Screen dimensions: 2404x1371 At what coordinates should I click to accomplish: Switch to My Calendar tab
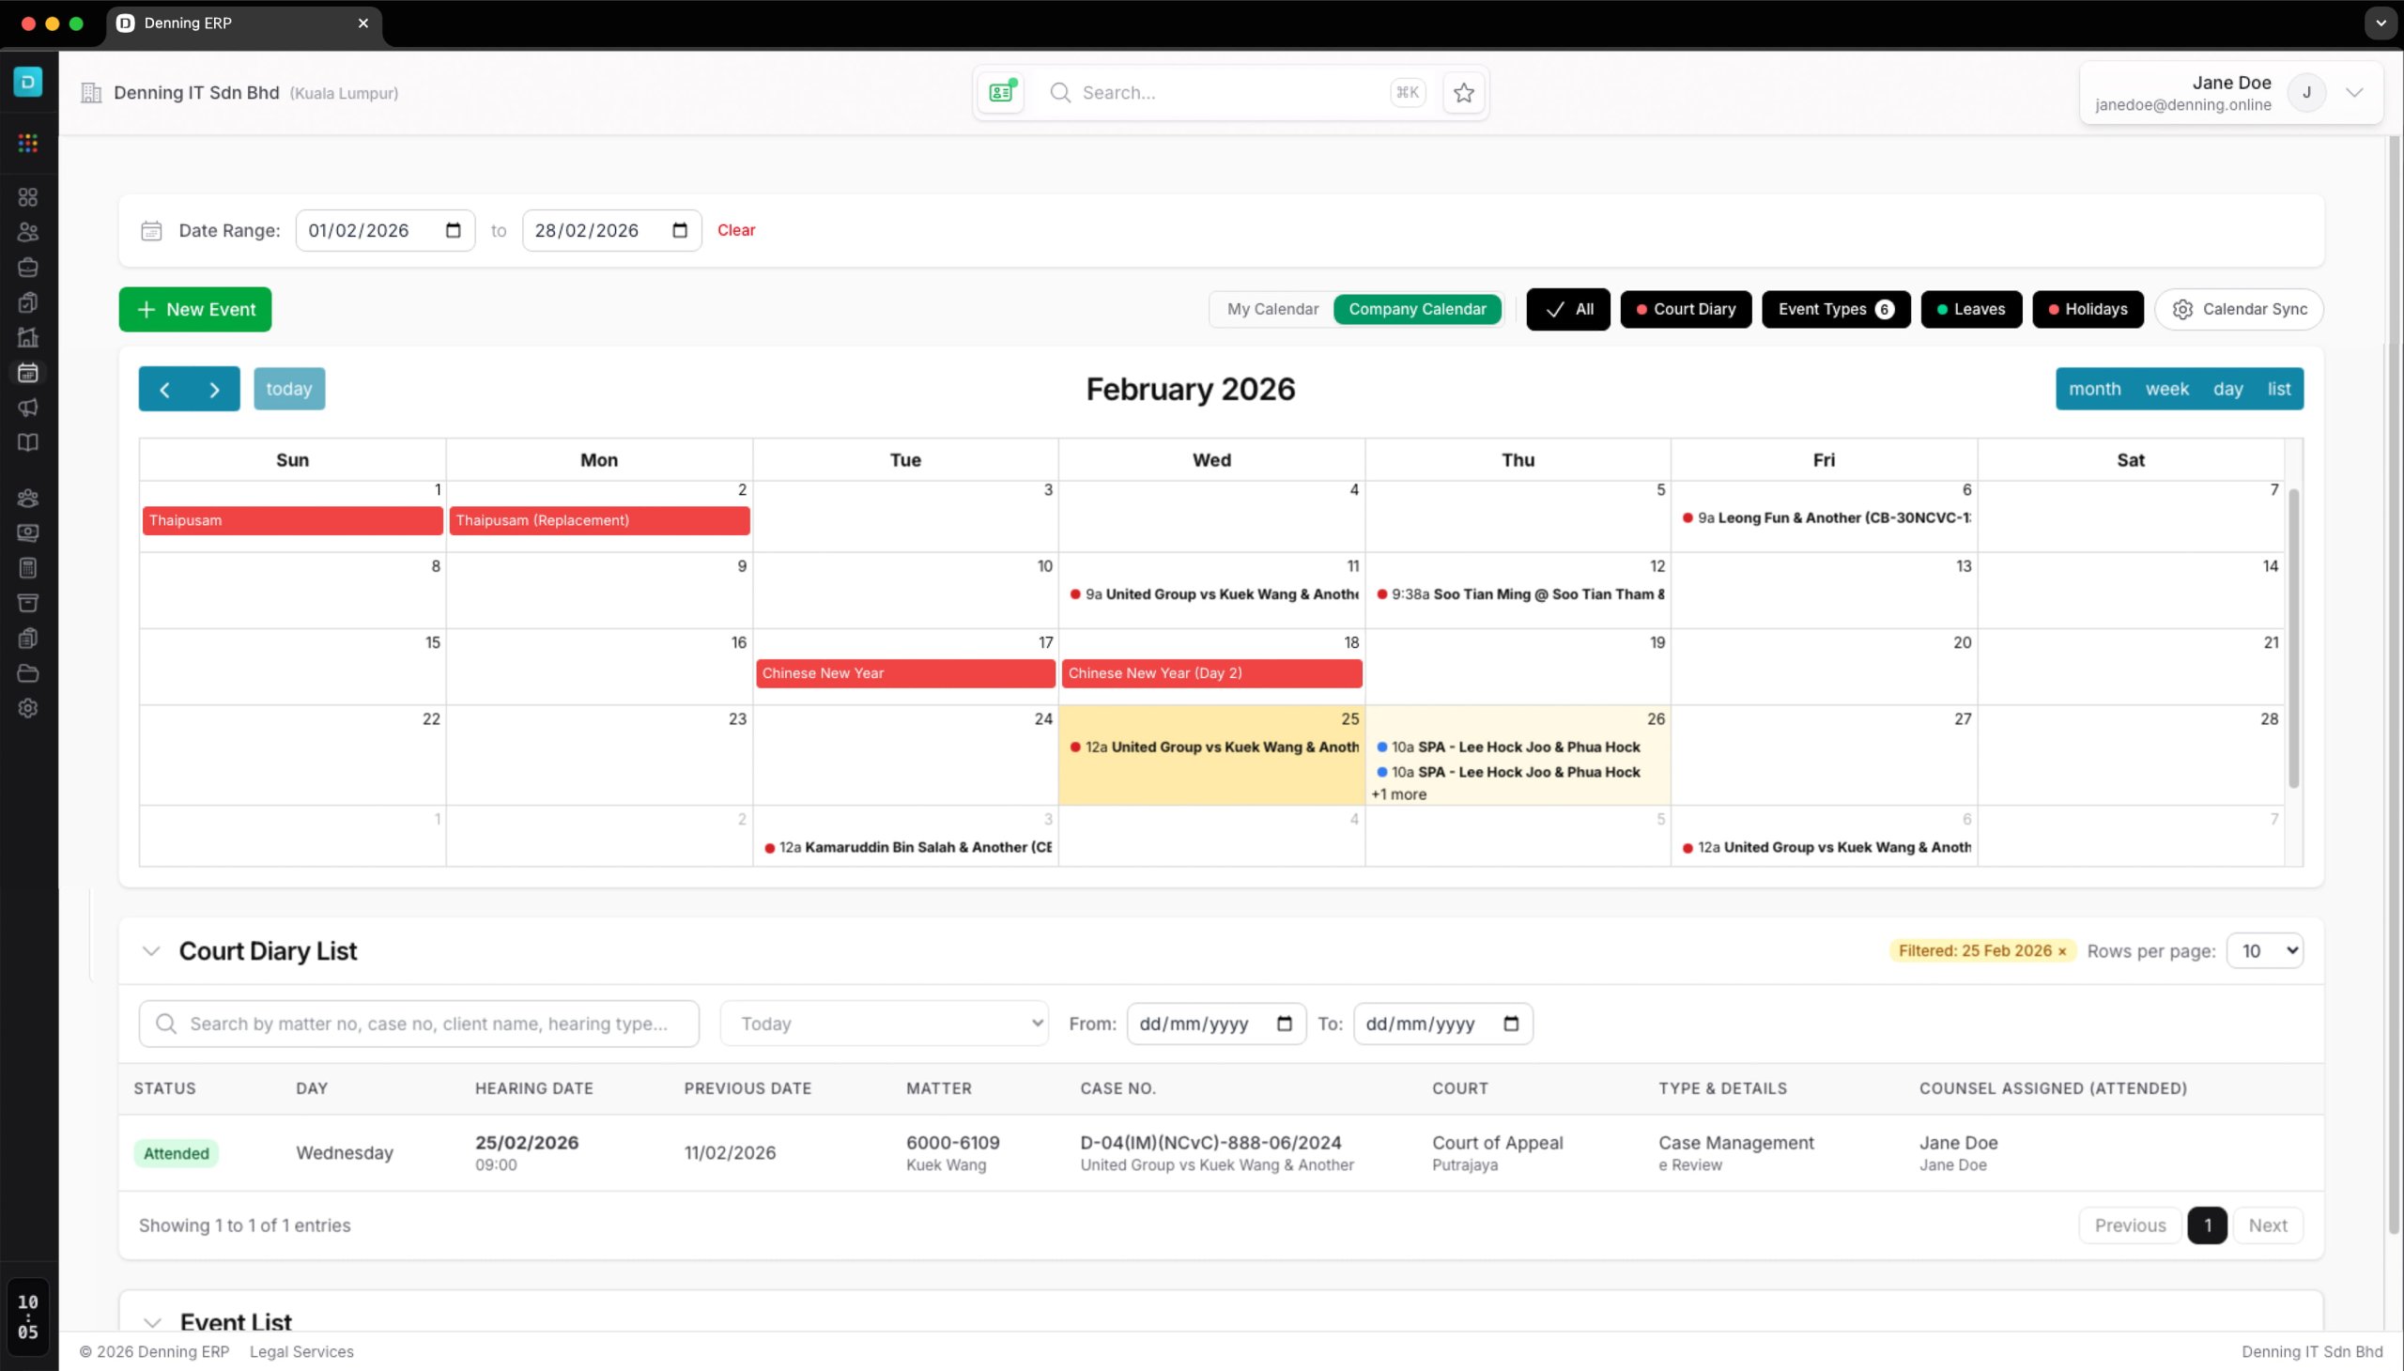coord(1272,309)
